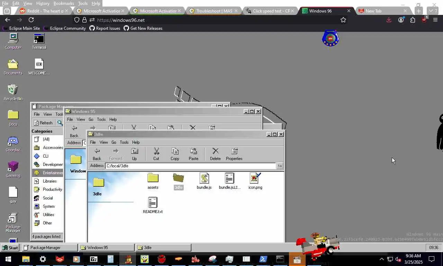The height and width of the screenshot is (266, 443).
Task: Select the highlighted 3dfe folder in the file list
Action: click(x=178, y=181)
